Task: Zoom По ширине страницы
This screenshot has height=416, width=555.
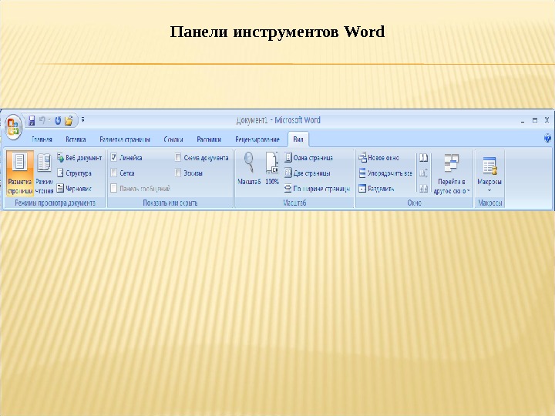Action: pyautogui.click(x=318, y=189)
